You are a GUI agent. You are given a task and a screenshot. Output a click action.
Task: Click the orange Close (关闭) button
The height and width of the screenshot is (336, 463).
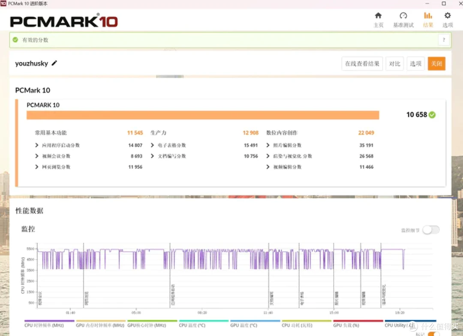pyautogui.click(x=436, y=64)
